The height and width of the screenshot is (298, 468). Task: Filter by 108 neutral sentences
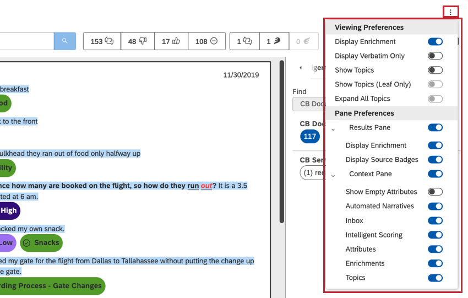[x=206, y=41]
